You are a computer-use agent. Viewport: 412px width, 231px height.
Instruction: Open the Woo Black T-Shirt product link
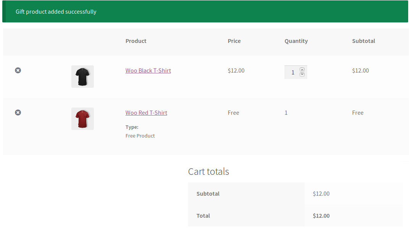click(148, 71)
